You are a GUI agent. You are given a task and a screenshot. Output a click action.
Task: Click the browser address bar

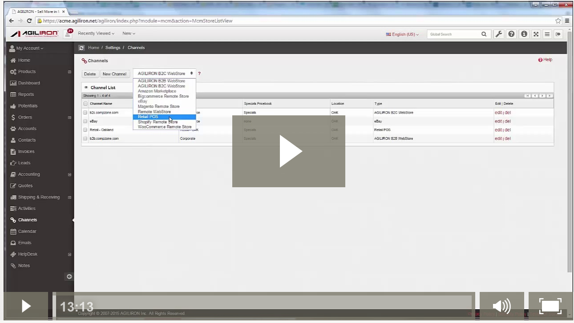pos(294,21)
